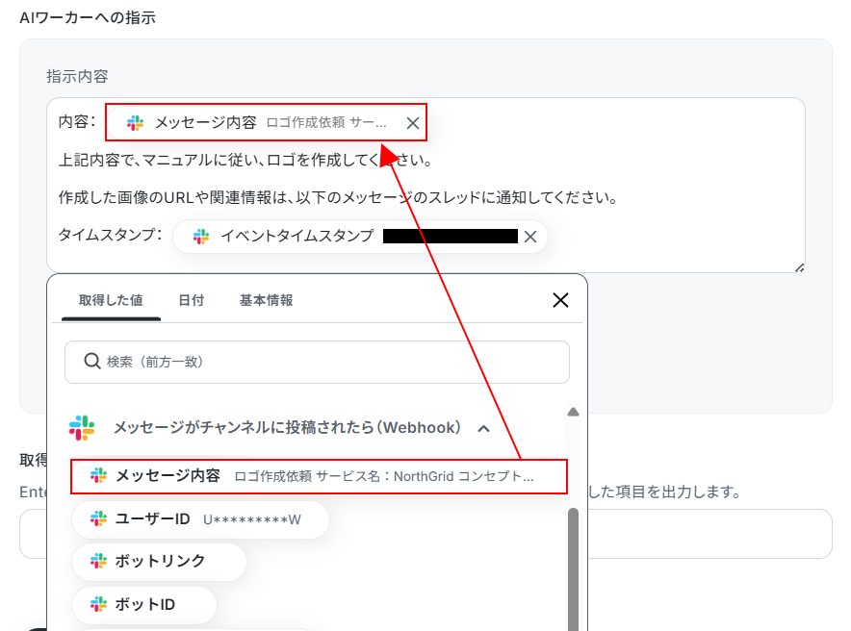Screen dimensions: 851x631
Task: Remove the イベントタイムスタンプ chip with X
Action: [x=530, y=237]
